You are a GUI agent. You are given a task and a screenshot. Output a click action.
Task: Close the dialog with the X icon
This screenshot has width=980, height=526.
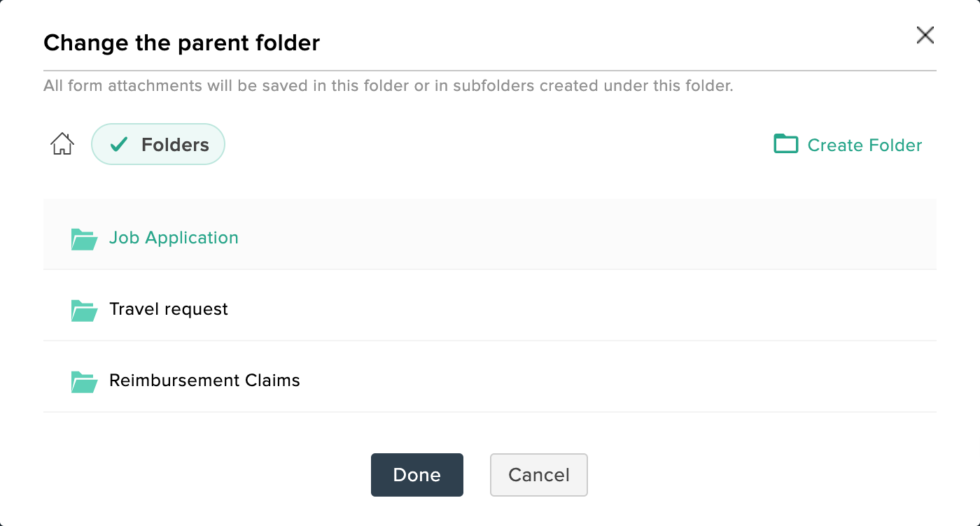[925, 35]
